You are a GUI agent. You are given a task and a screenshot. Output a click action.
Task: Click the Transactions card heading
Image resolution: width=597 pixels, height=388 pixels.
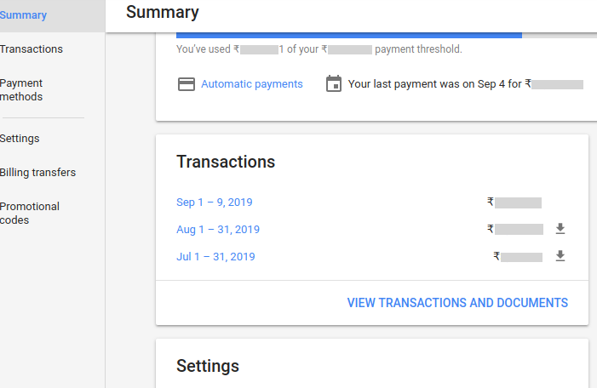(x=226, y=162)
